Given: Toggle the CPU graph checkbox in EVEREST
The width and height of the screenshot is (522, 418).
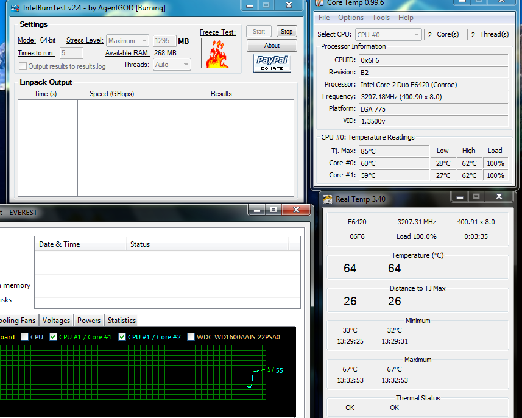Looking at the screenshot, I should click(x=24, y=337).
